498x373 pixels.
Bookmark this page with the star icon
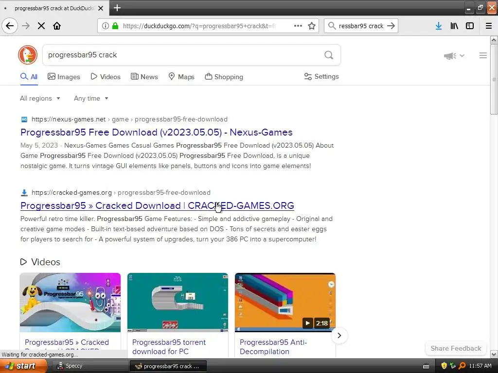tap(312, 26)
